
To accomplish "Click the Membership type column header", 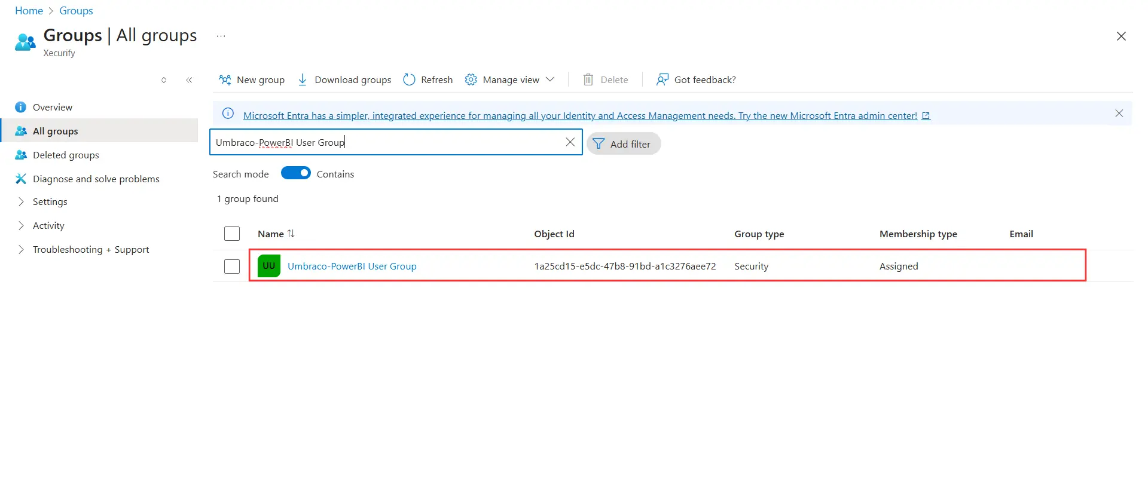I will pyautogui.click(x=918, y=234).
